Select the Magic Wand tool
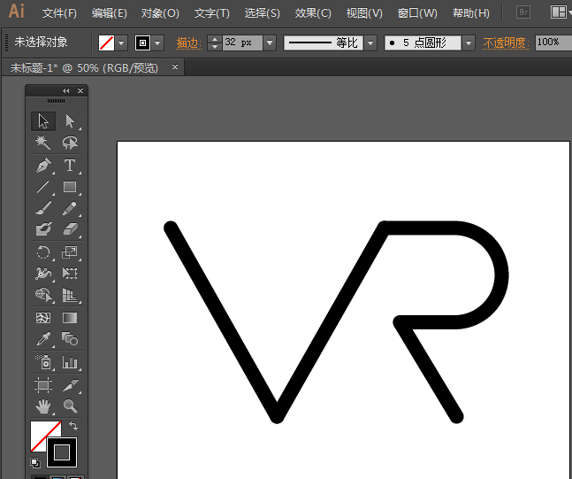The image size is (572, 479). click(x=43, y=143)
